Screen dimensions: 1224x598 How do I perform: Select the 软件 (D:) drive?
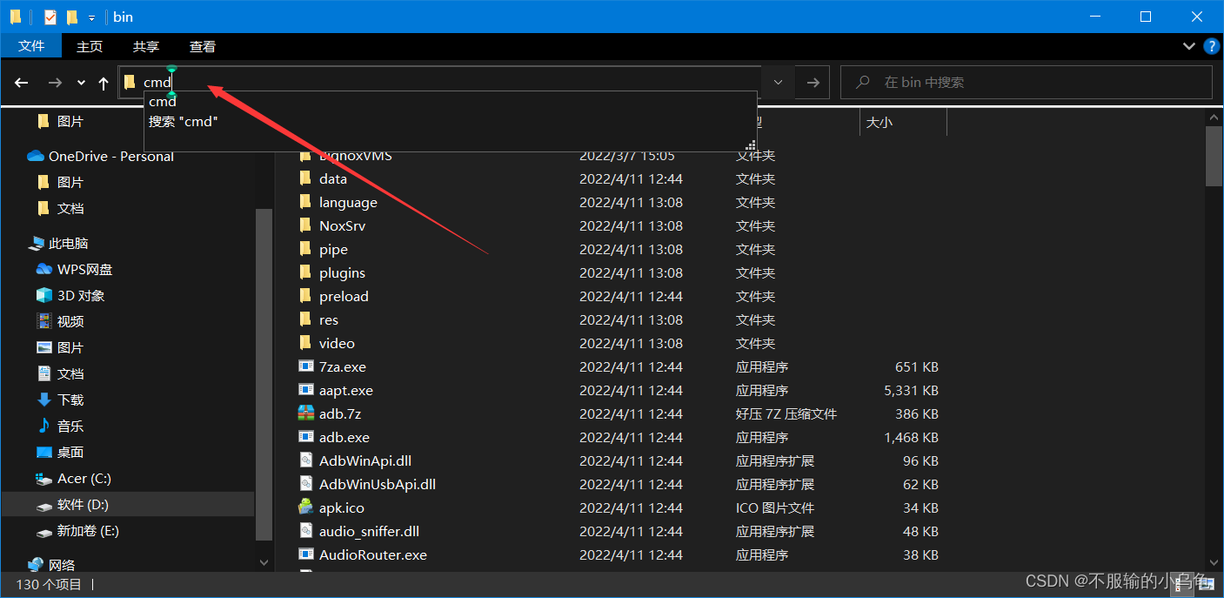83,505
